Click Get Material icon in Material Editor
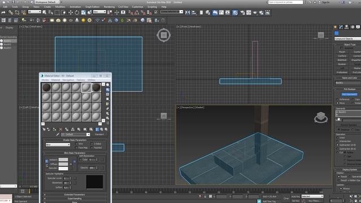This screenshot has width=361, height=203. [44, 129]
